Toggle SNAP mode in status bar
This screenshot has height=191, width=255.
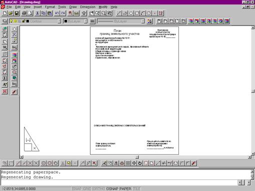click(x=77, y=188)
